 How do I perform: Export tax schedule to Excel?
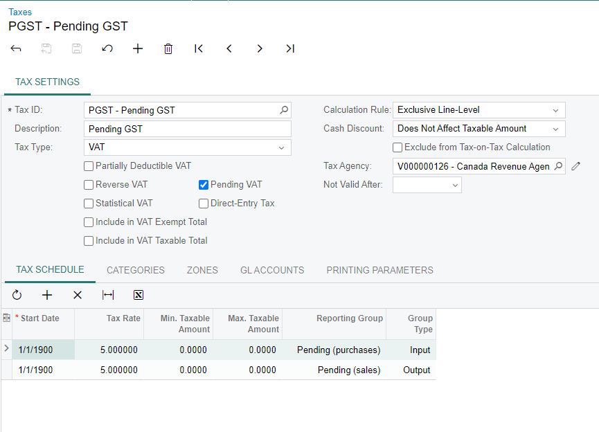click(138, 295)
